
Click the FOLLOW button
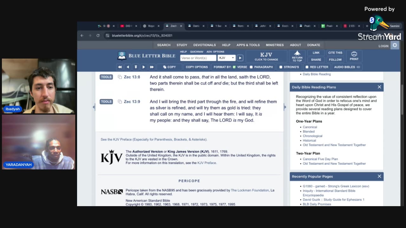[335, 60]
